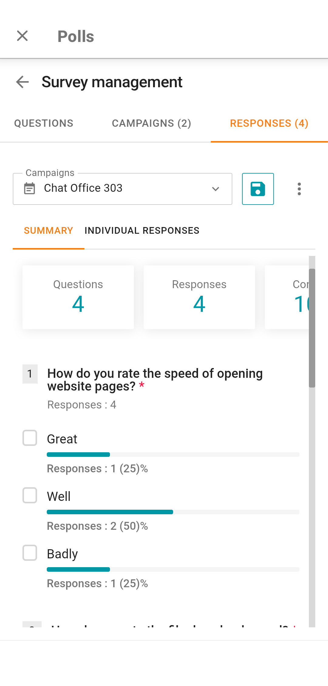Expand the Campaigns dropdown chevron

(x=216, y=189)
